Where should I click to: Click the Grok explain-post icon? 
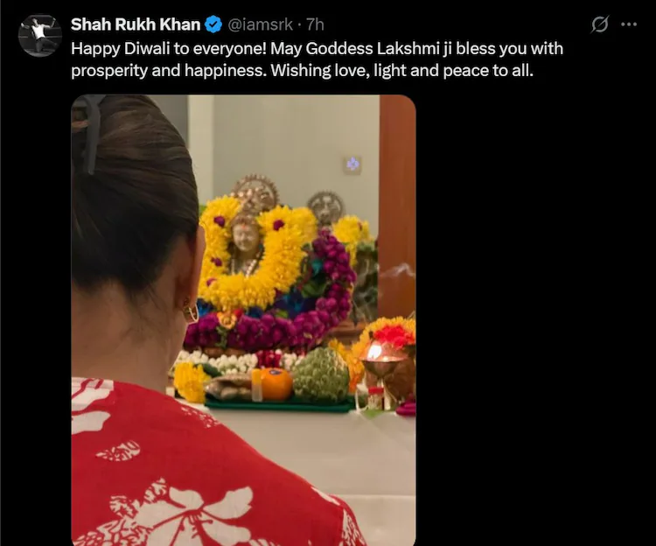coord(599,24)
